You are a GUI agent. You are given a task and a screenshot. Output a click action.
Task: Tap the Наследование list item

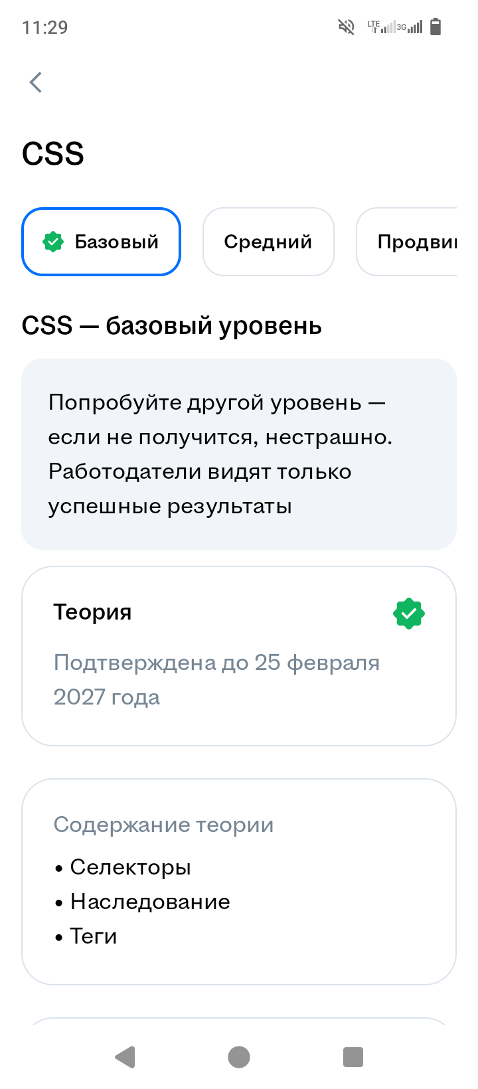tap(150, 902)
